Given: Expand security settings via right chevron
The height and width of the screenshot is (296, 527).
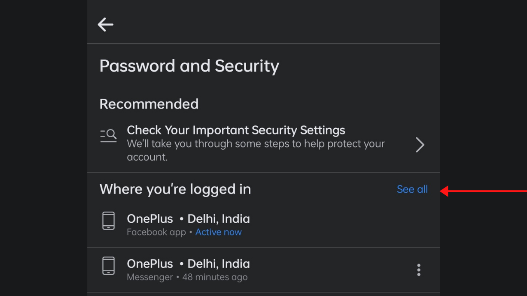Looking at the screenshot, I should tap(420, 145).
